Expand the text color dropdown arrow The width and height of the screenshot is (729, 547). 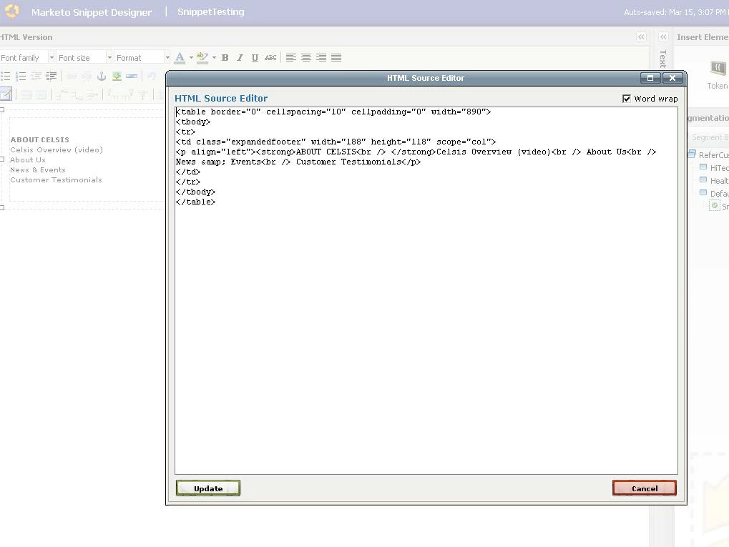191,58
